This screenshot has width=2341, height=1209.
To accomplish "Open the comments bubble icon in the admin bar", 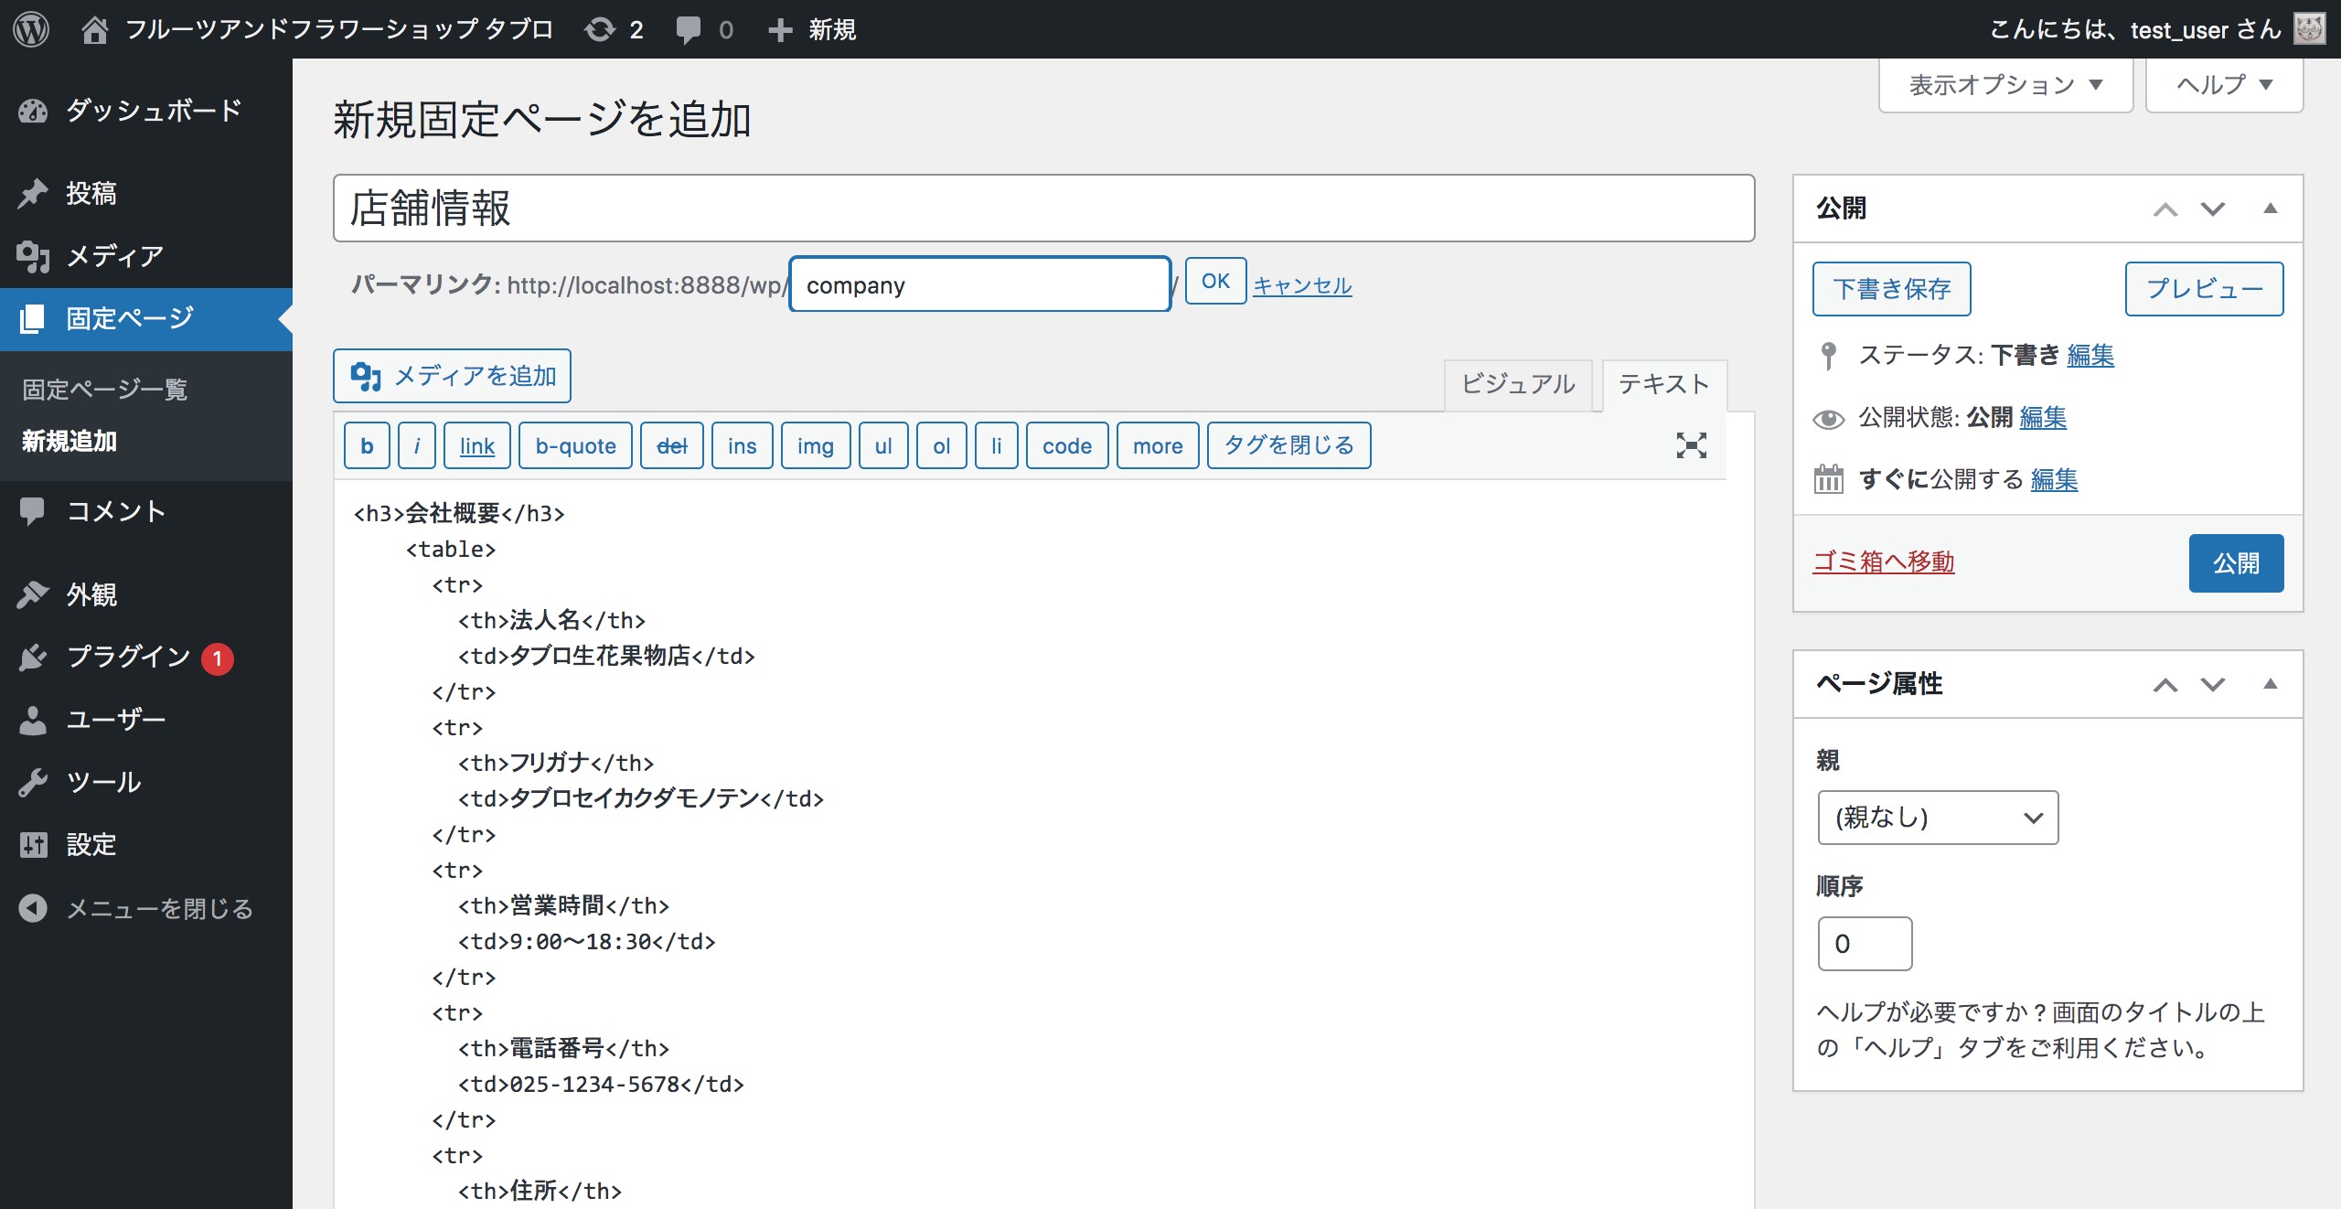I will click(689, 29).
